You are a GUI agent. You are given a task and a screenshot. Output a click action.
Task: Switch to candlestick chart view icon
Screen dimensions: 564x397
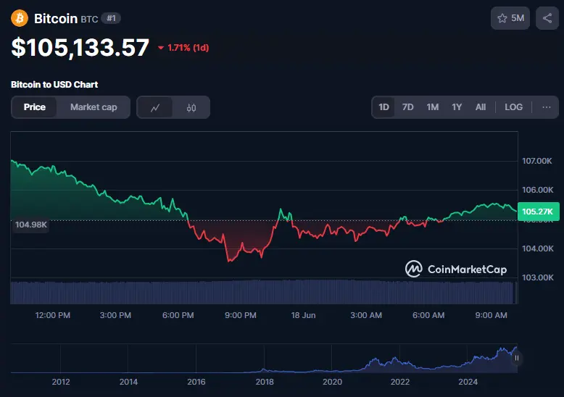(191, 107)
